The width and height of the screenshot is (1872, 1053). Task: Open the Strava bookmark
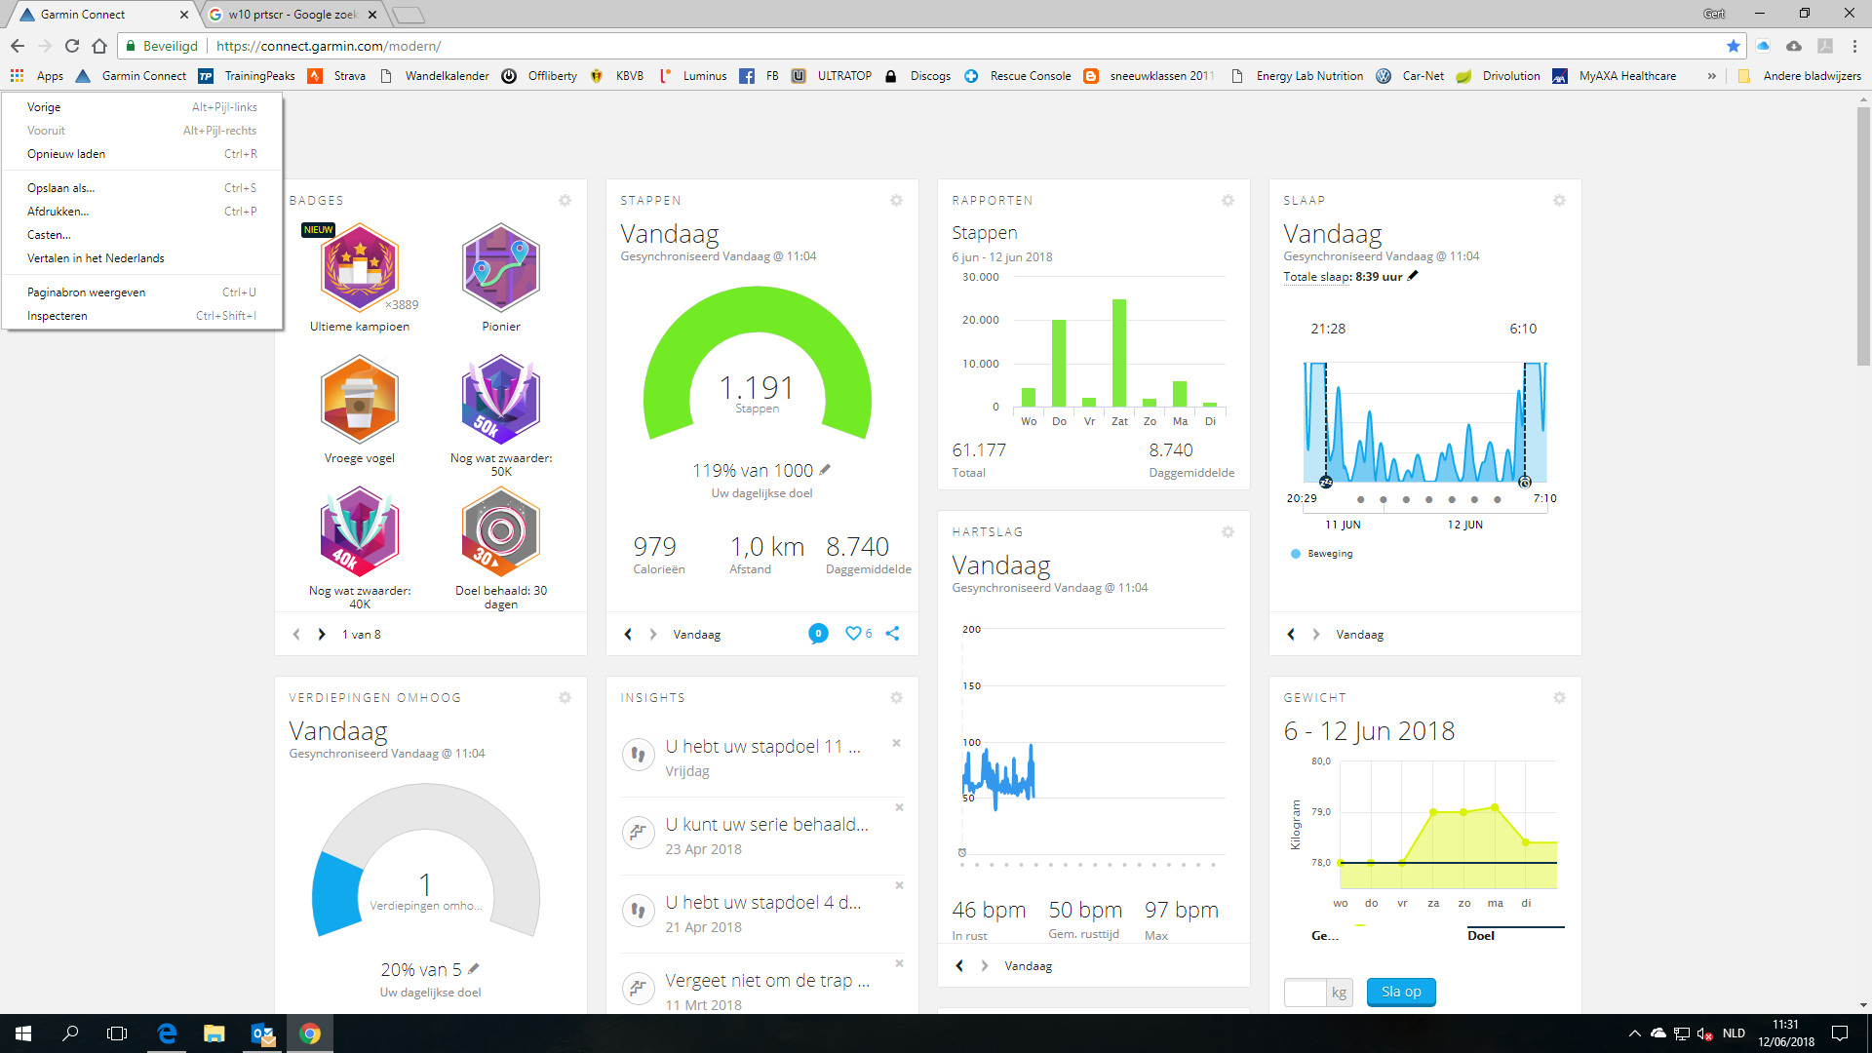[337, 76]
